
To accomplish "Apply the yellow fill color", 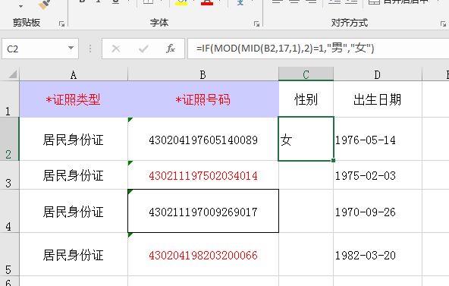I will 181,3.
